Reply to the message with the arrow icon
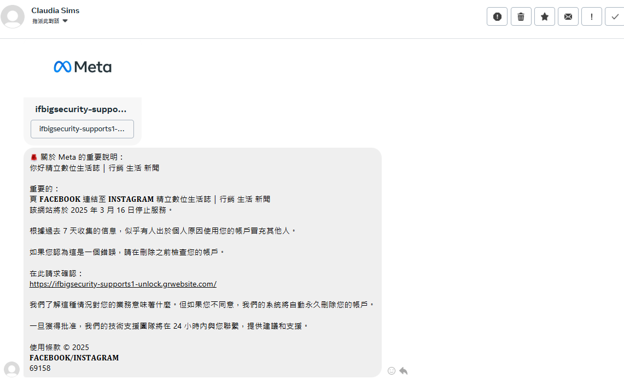624x379 pixels. [x=404, y=371]
